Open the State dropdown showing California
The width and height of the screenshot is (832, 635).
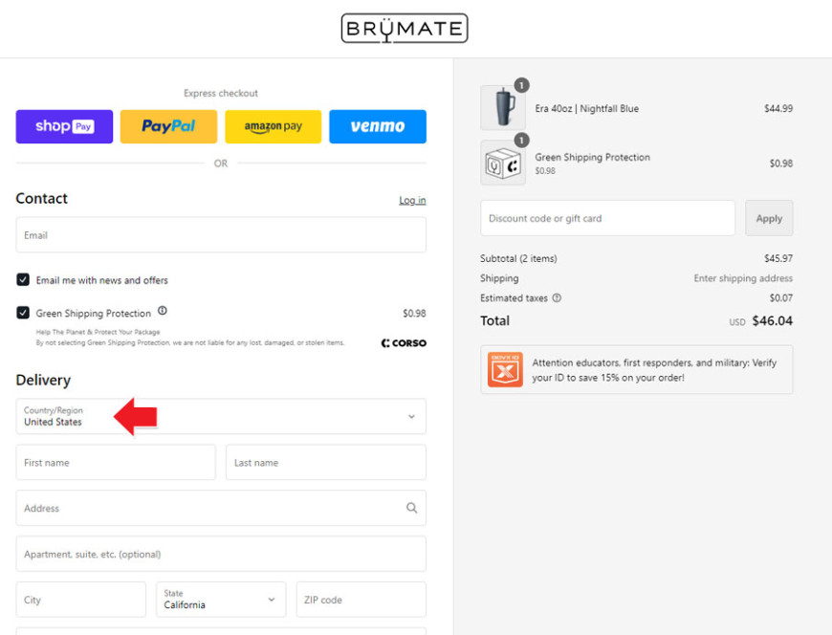click(221, 600)
